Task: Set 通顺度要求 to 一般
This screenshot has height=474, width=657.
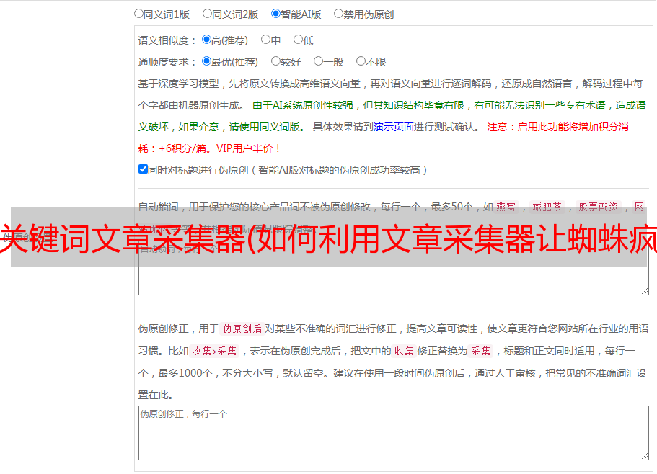Action: pyautogui.click(x=319, y=61)
